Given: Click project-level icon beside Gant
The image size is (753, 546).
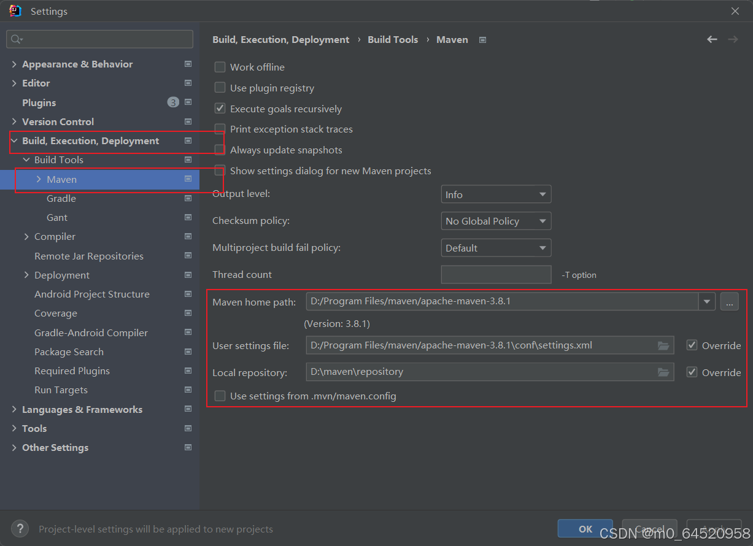Looking at the screenshot, I should 188,217.
